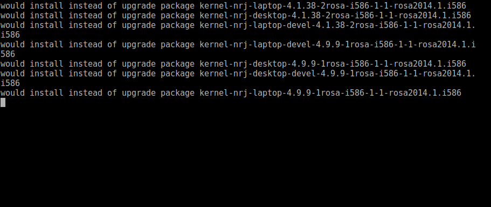Click "upgrade" on the kernel-nrj-desktop-4.1.38 line

click(x=139, y=15)
